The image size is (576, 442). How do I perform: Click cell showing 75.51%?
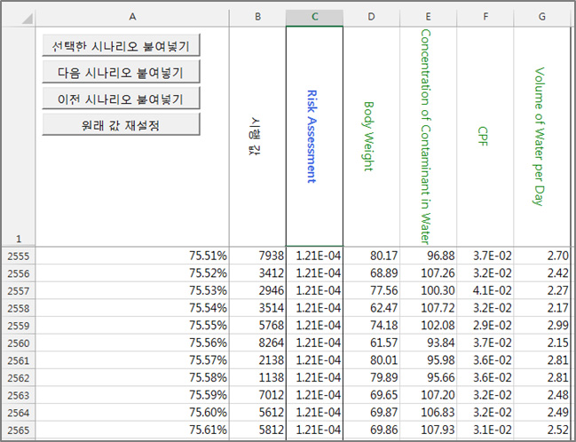coord(132,256)
